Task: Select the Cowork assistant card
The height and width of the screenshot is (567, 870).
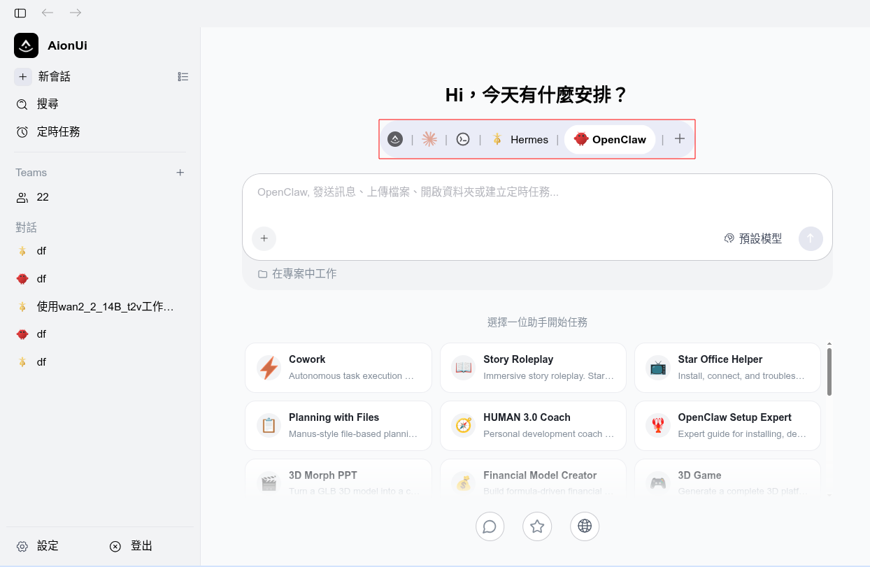Action: (338, 368)
